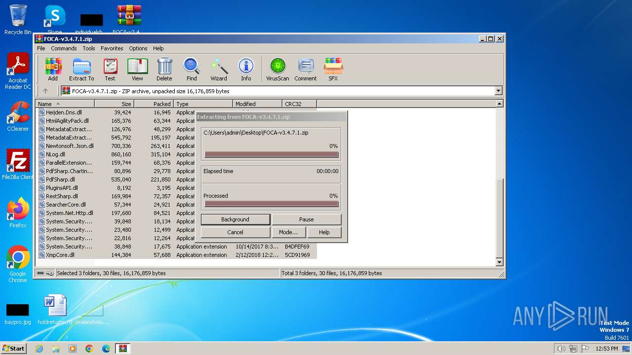632x355 pixels.
Task: Pause the extraction
Action: pyautogui.click(x=306, y=219)
